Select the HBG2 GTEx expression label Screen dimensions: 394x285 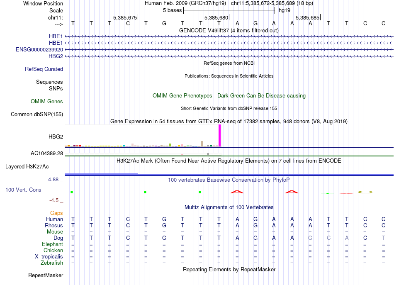point(56,136)
